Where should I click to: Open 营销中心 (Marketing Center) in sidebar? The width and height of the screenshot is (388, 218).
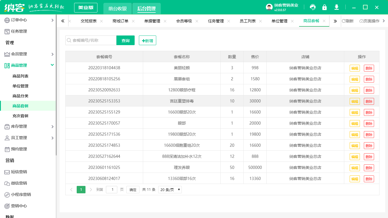(21, 206)
